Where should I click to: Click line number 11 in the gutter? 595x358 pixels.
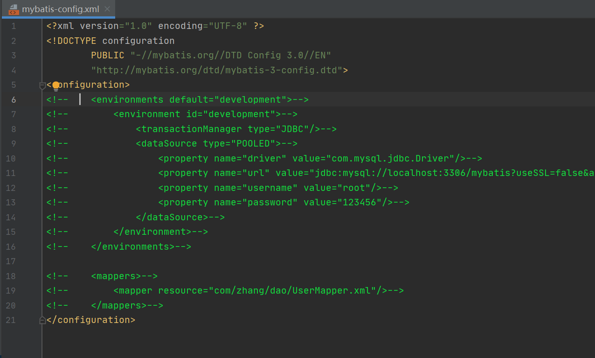(11, 173)
